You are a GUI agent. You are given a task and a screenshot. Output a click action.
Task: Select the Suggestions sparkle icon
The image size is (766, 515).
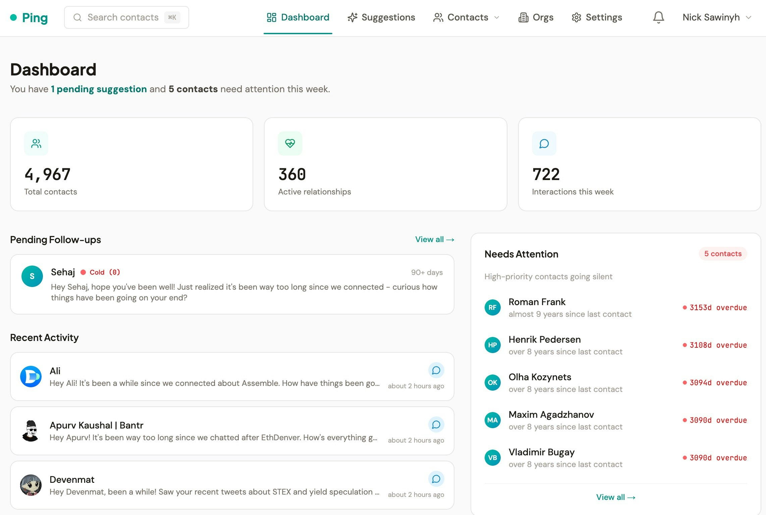pos(352,17)
